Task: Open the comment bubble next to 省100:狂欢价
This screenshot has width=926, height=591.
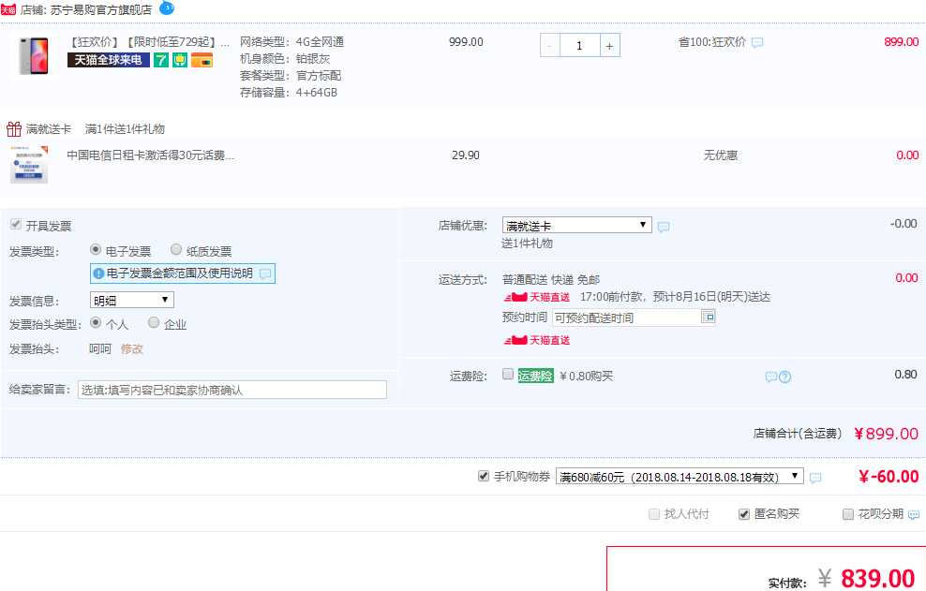Action: pyautogui.click(x=757, y=42)
